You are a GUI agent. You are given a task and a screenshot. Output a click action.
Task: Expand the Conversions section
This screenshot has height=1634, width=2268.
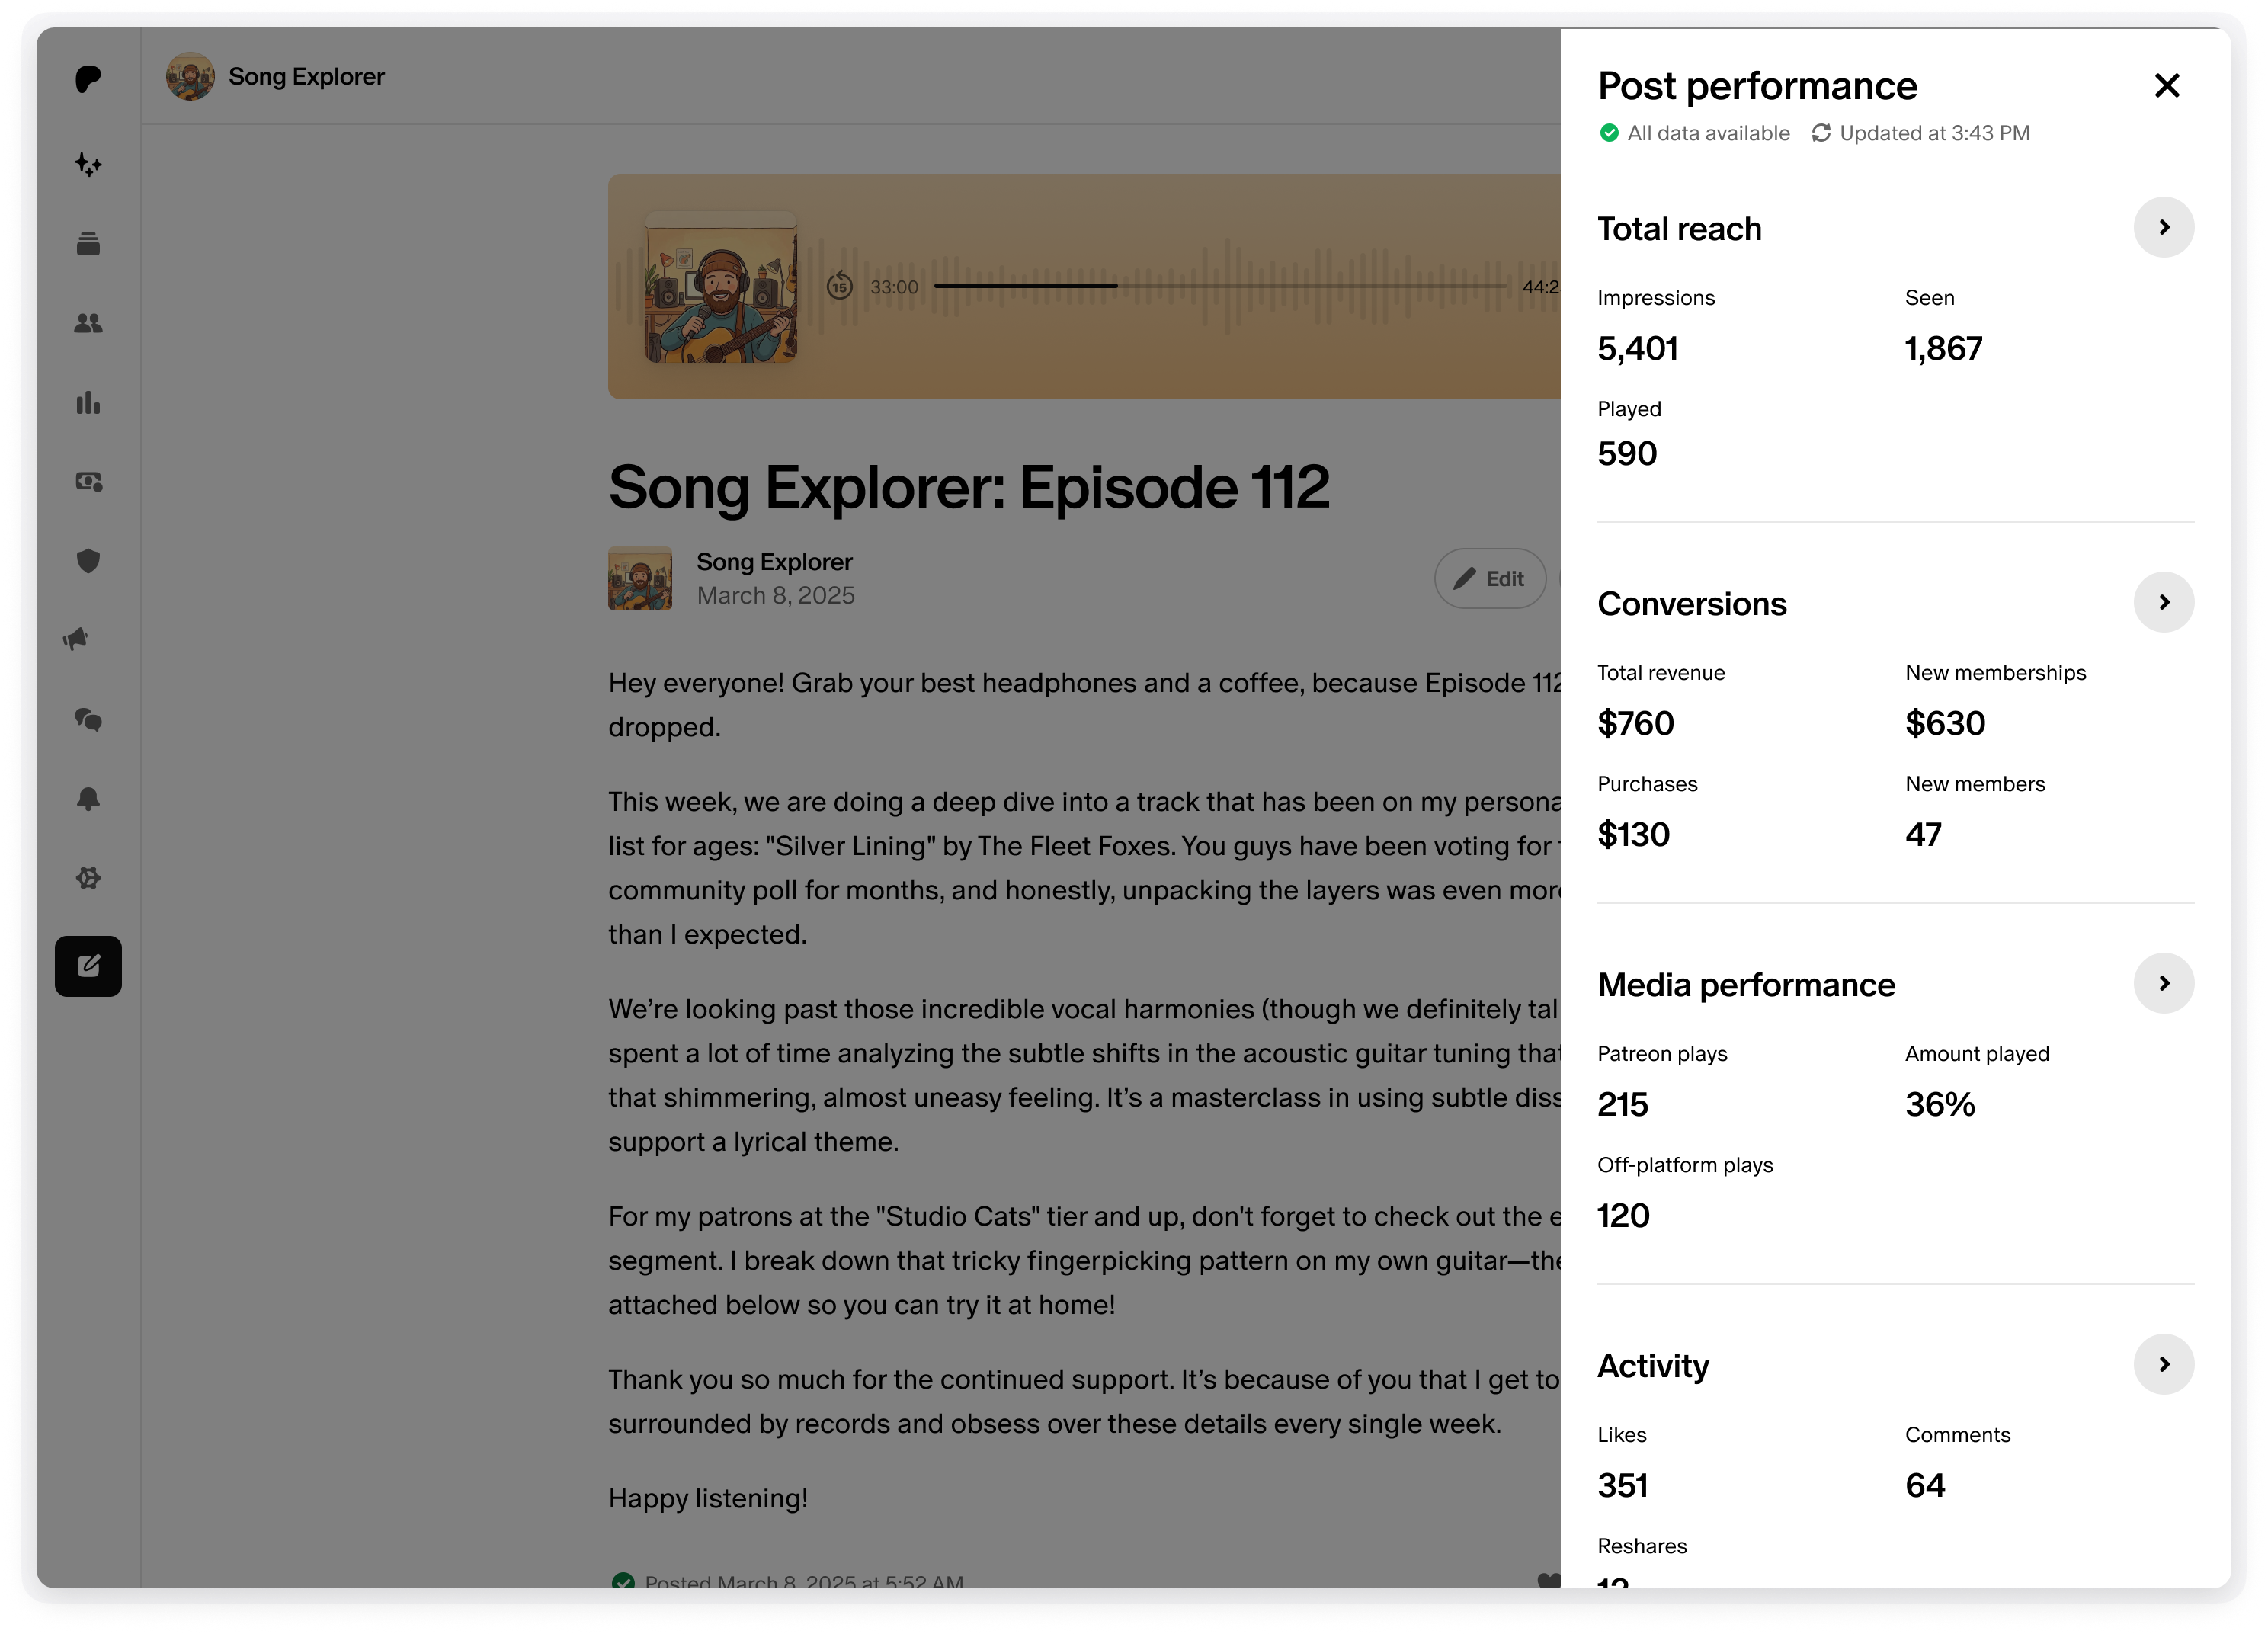click(2164, 602)
